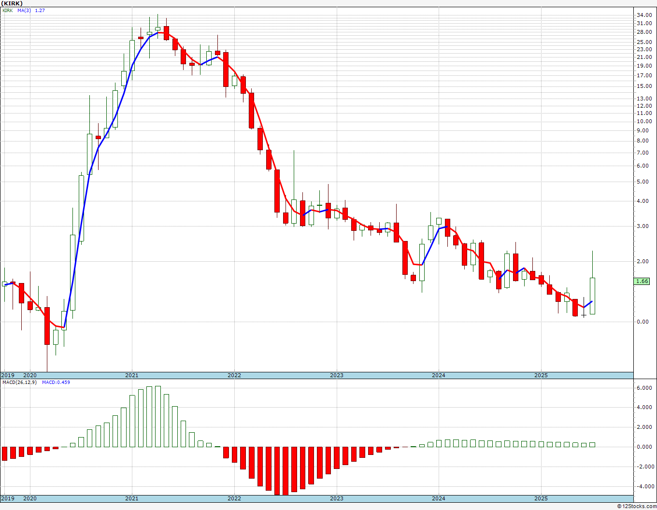This screenshot has width=657, height=510.
Task: Click the 1.66 current price tag
Action: click(x=643, y=281)
